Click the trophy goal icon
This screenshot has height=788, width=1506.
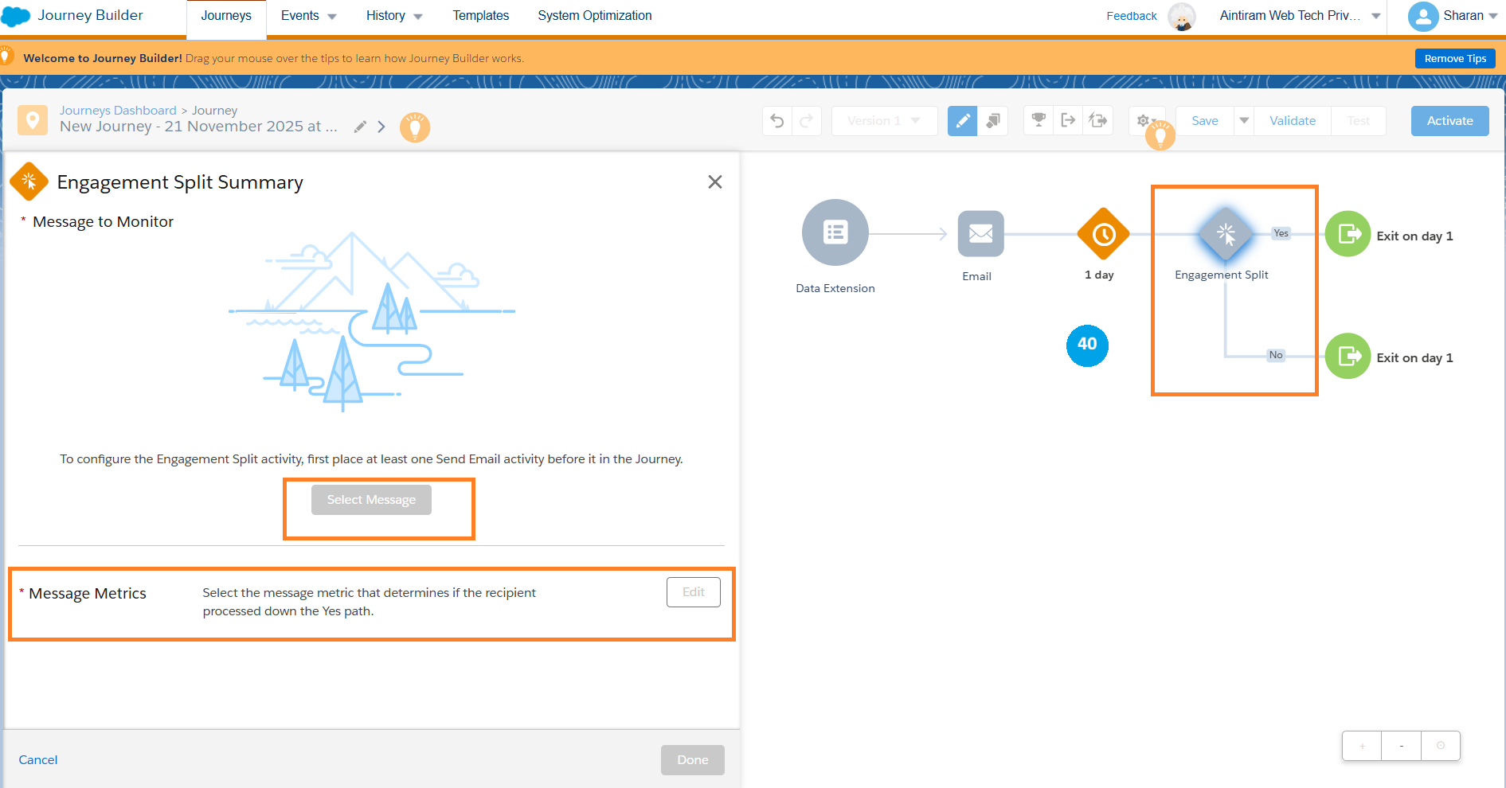click(1039, 120)
